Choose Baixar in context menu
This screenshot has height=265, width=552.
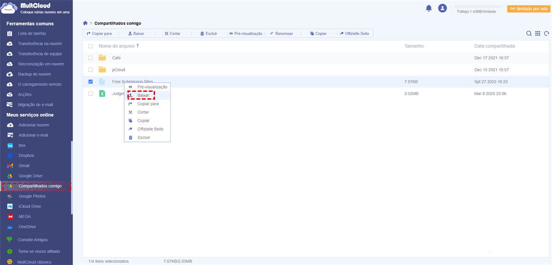[147, 95]
